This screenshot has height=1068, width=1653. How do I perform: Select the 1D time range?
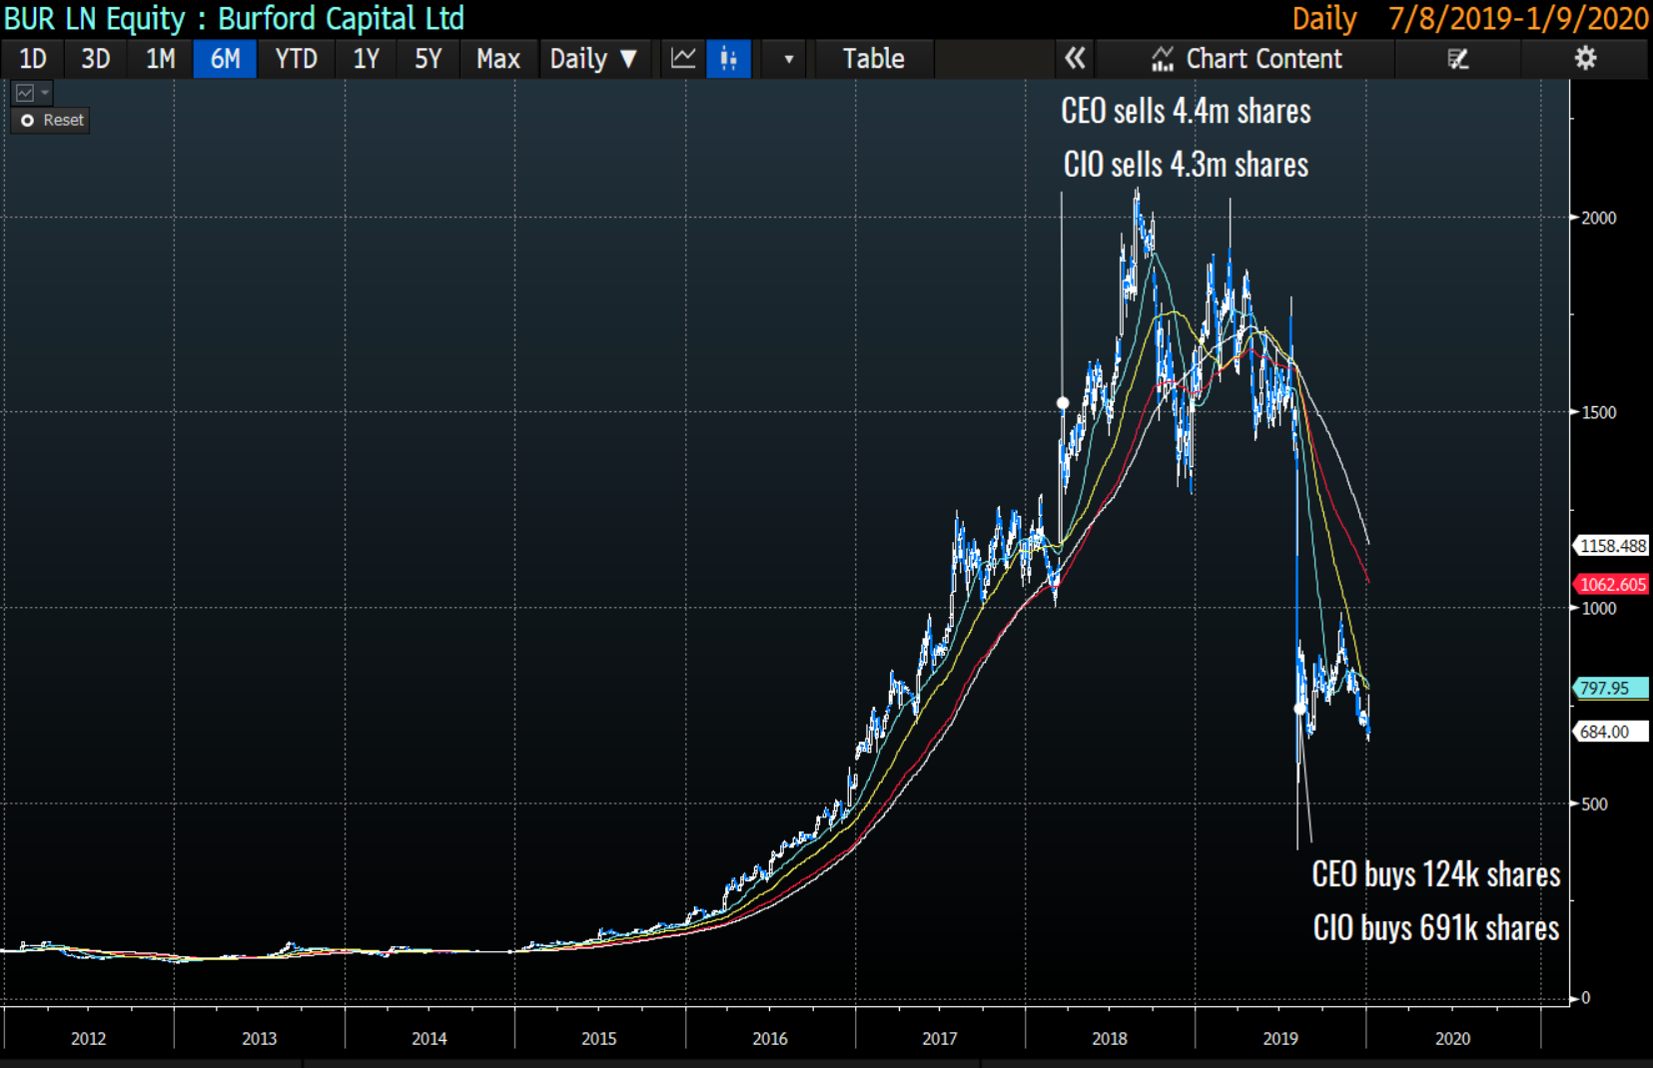click(x=33, y=59)
